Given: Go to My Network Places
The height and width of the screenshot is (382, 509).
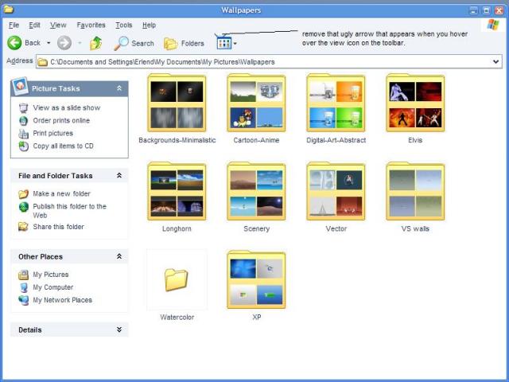Looking at the screenshot, I should [x=62, y=300].
